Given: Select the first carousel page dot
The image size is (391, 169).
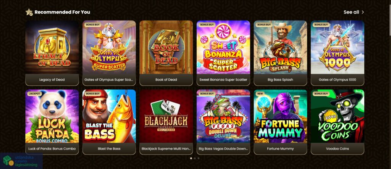Looking at the screenshot, I should 191,158.
